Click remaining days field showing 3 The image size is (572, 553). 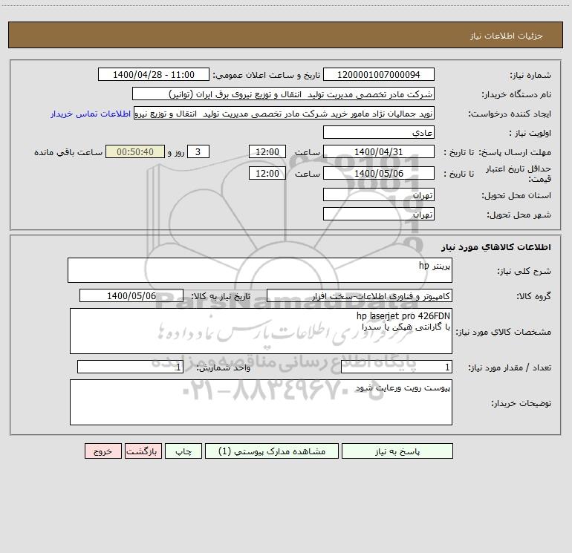pos(198,151)
